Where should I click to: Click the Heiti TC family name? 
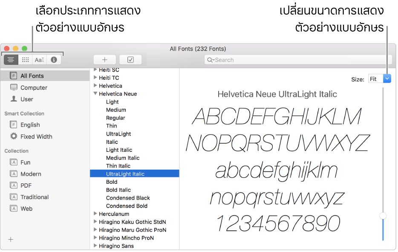pyautogui.click(x=109, y=78)
